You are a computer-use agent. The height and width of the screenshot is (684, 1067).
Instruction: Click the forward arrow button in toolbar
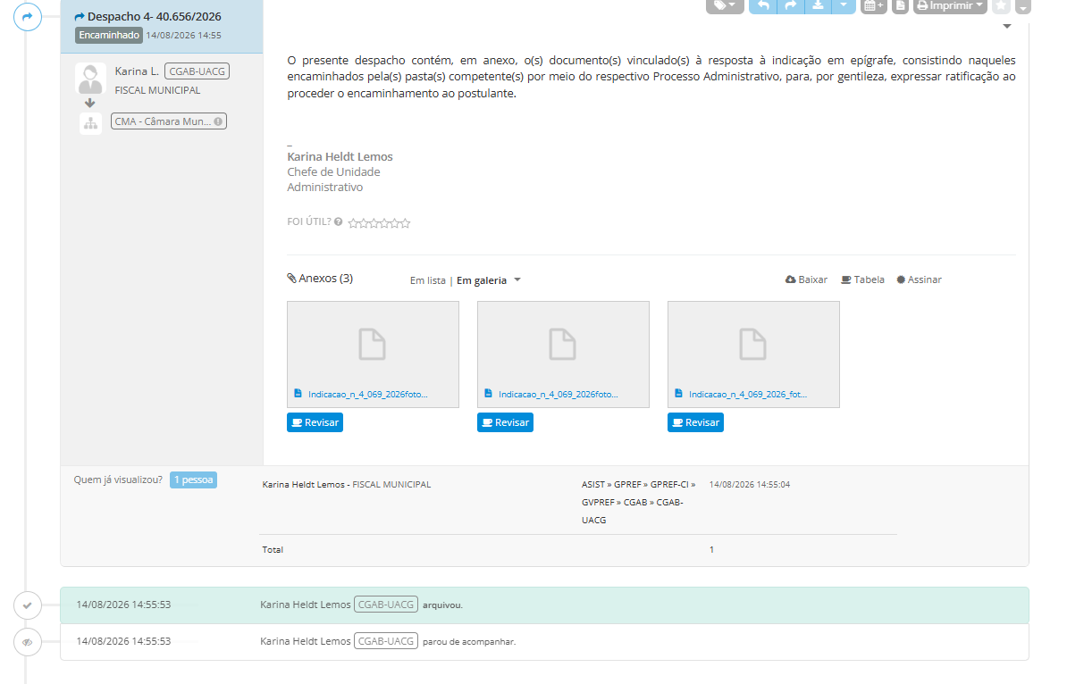click(x=790, y=5)
